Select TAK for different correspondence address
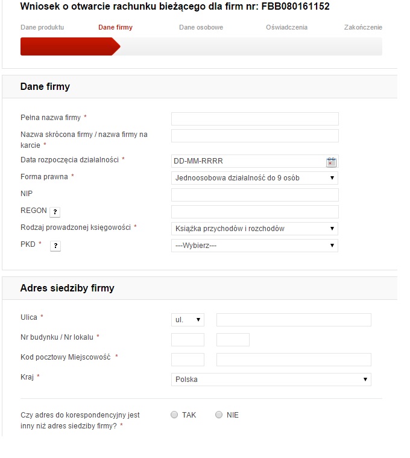This screenshot has width=410, height=458. click(174, 415)
